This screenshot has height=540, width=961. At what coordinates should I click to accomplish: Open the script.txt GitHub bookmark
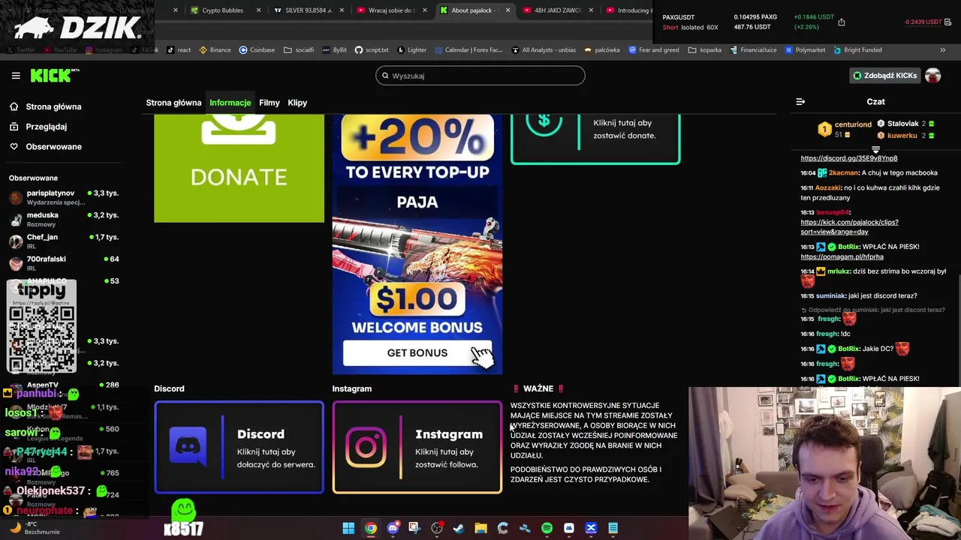[372, 50]
